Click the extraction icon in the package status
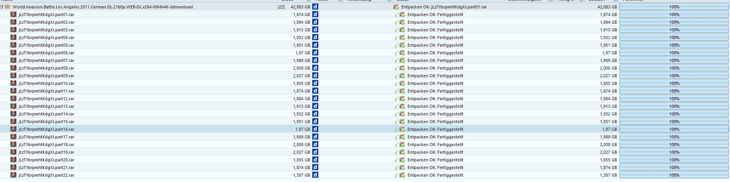 pyautogui.click(x=396, y=7)
